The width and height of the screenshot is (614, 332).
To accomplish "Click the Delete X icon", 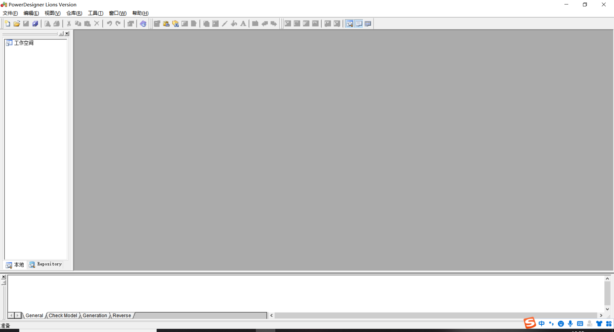I will [97, 24].
